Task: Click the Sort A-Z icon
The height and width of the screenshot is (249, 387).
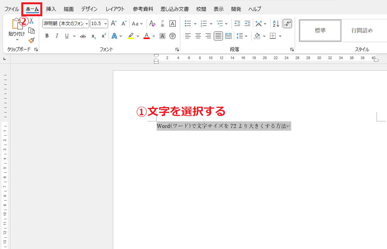Action: point(276,24)
